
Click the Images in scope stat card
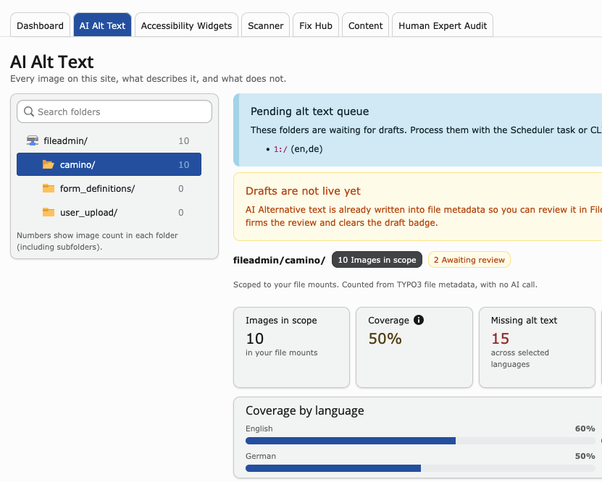(x=291, y=347)
